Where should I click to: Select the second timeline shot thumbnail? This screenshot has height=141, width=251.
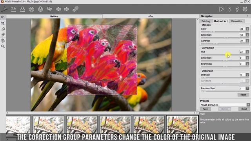[x=48, y=125]
